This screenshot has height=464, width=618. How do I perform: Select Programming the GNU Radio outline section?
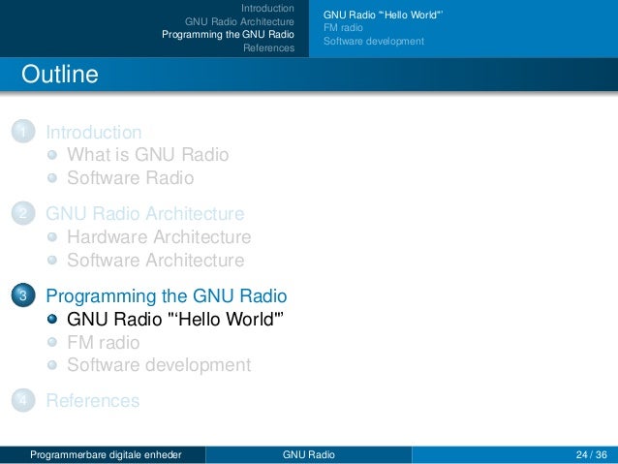point(167,296)
